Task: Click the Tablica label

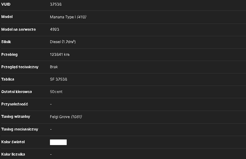Action: pos(8,79)
